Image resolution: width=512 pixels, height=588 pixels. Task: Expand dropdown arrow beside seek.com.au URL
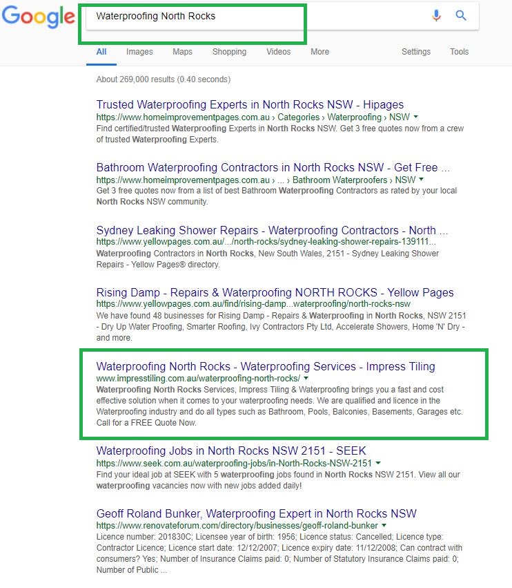[x=378, y=463]
